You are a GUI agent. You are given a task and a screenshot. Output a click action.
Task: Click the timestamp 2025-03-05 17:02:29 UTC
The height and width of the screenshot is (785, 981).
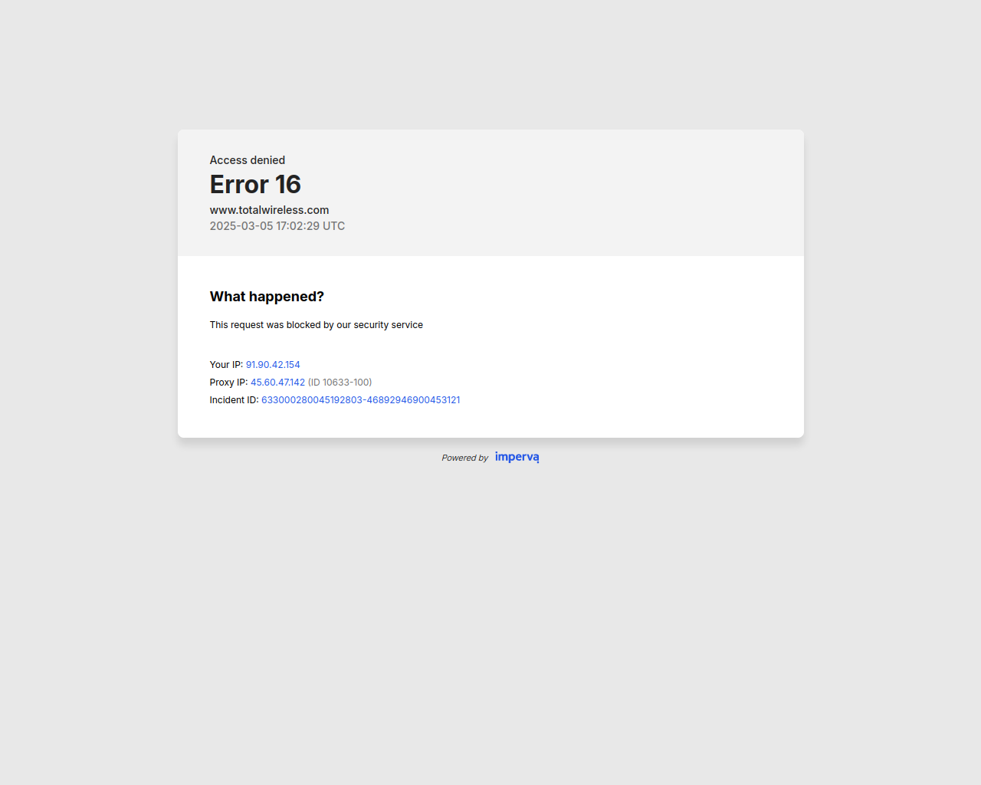[x=277, y=226]
